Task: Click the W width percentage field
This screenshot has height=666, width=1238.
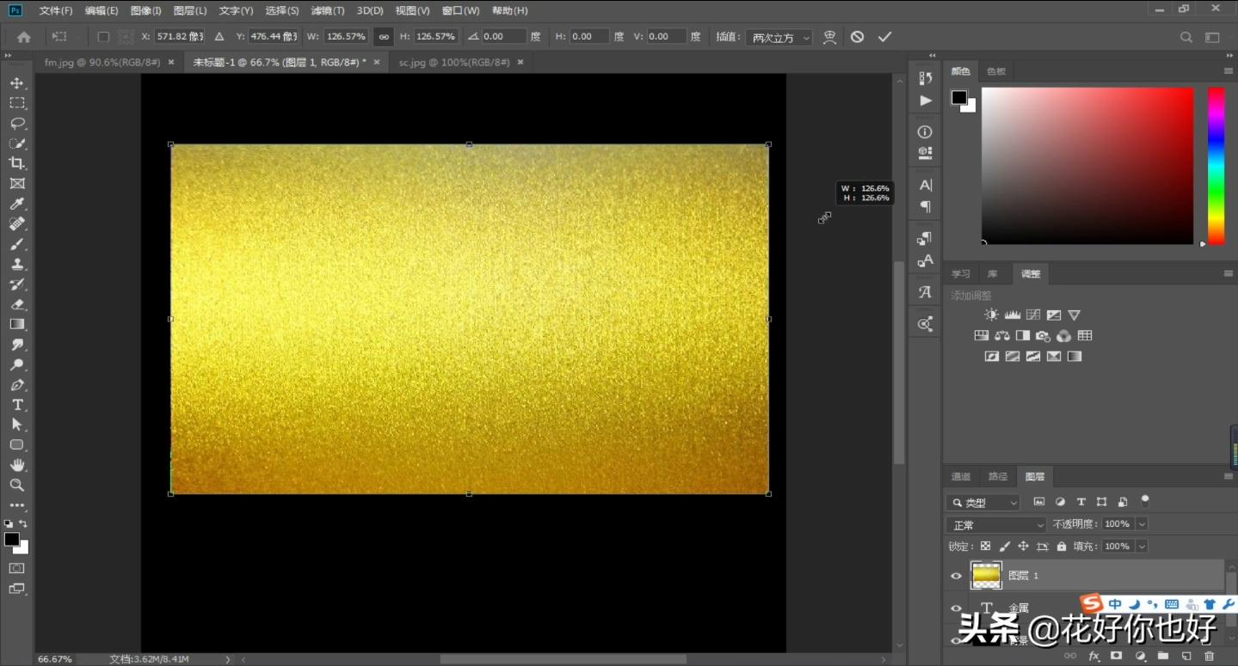Action: pyautogui.click(x=346, y=37)
